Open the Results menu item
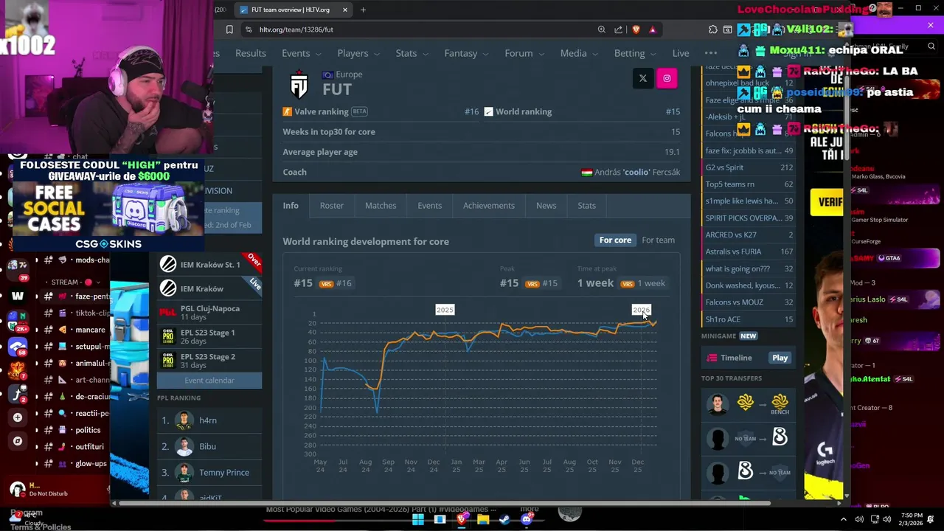Screen dimensions: 944x531 click(251, 53)
